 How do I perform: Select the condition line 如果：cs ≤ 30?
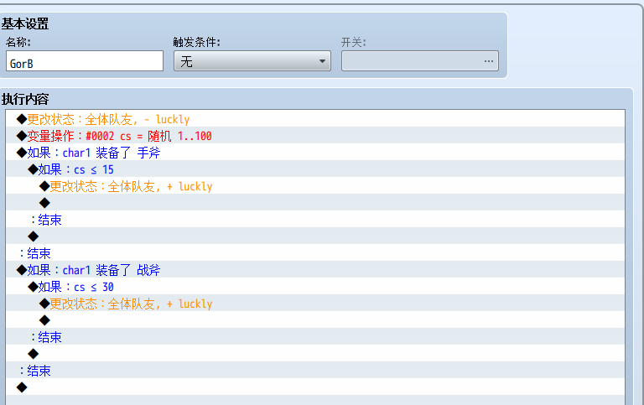(315, 287)
